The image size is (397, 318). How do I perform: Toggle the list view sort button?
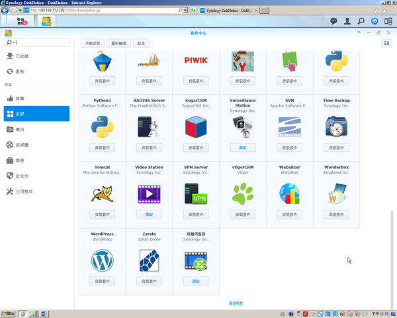click(x=386, y=43)
